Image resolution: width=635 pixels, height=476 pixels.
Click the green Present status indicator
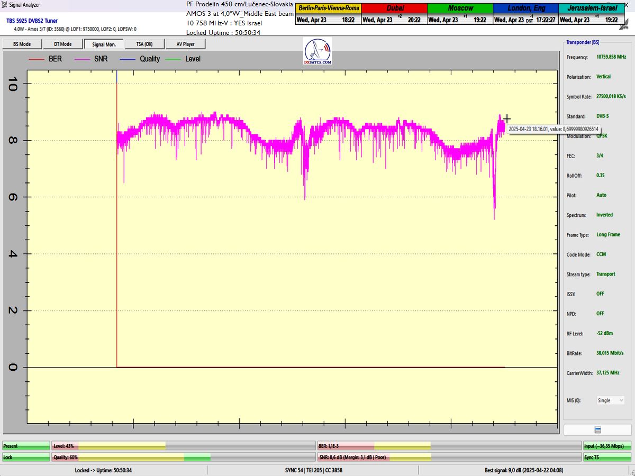(26, 446)
